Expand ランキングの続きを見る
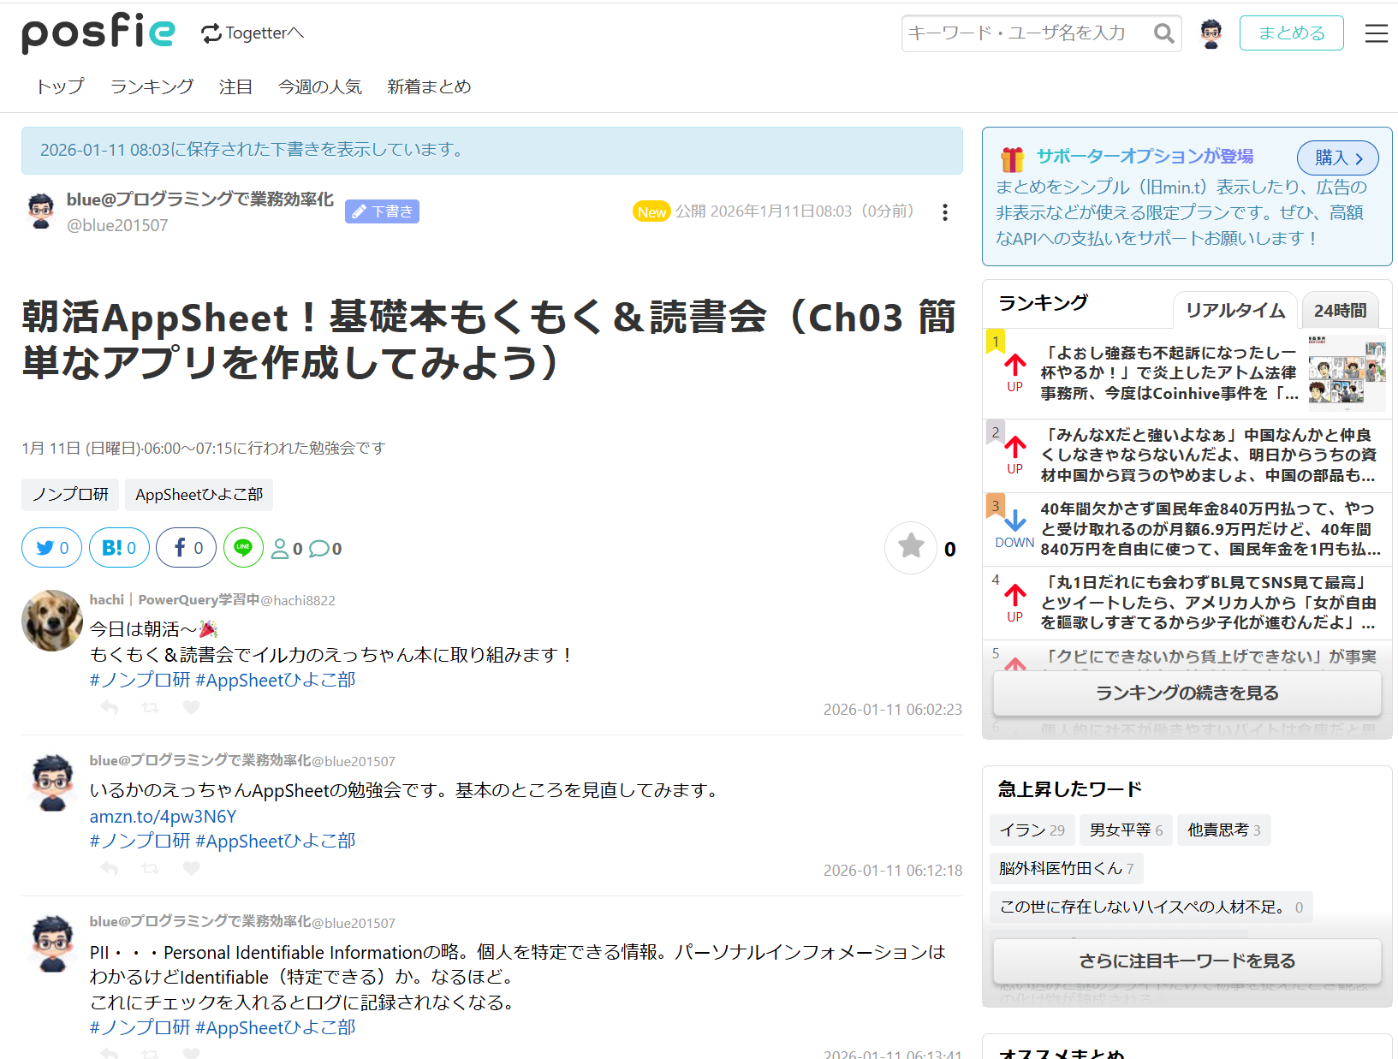This screenshot has height=1059, width=1398. tap(1187, 693)
